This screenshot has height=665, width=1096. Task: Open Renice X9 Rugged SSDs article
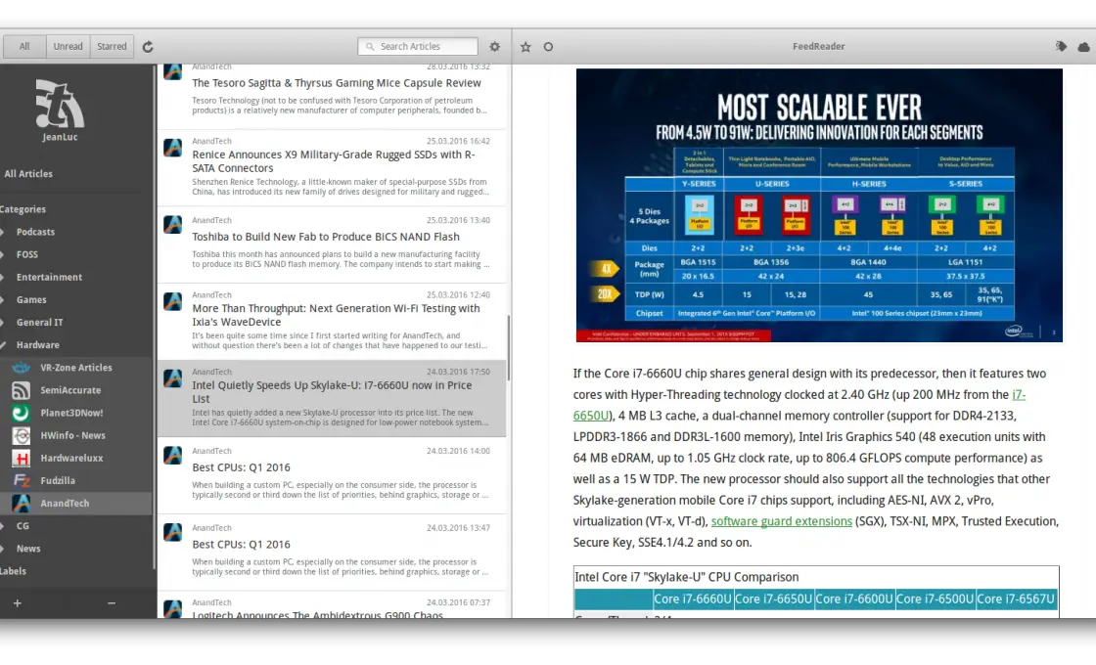[x=333, y=167]
